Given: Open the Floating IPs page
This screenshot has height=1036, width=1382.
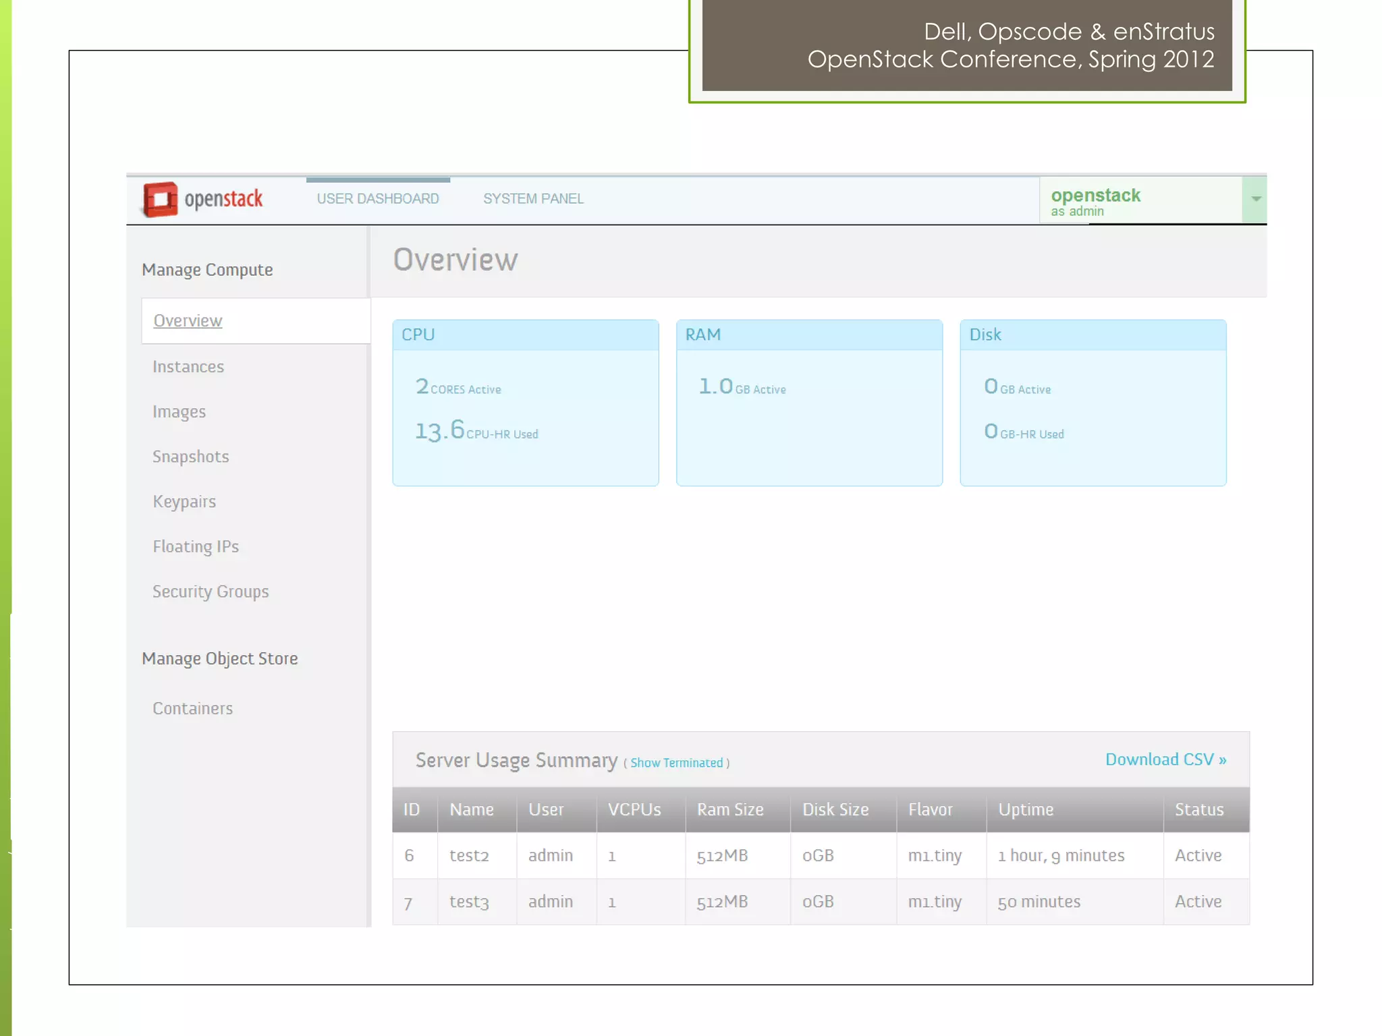Looking at the screenshot, I should pos(196,547).
